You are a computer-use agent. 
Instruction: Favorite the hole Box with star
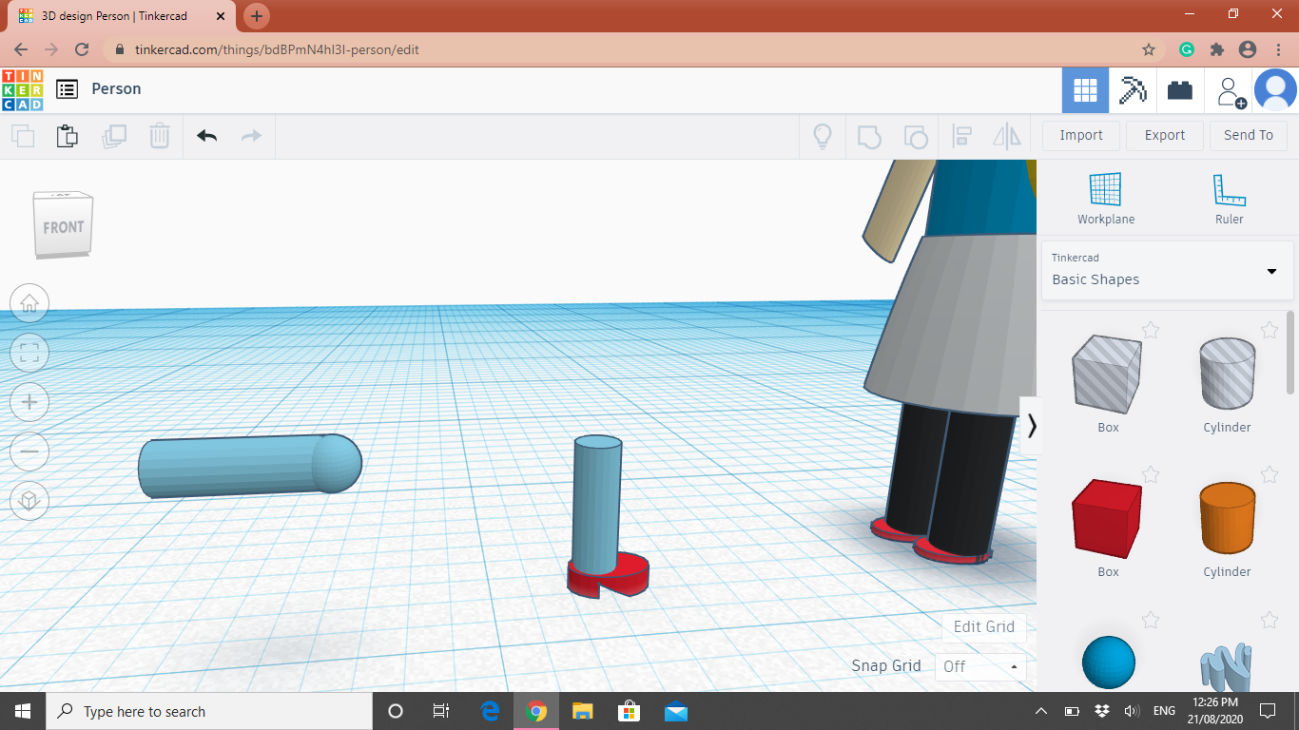pyautogui.click(x=1151, y=330)
